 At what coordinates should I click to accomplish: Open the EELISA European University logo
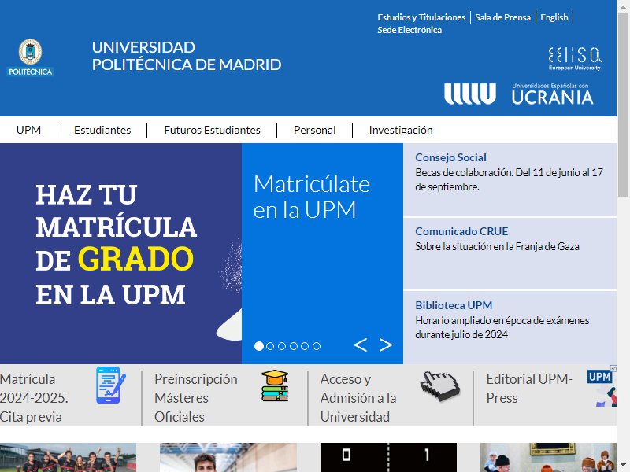click(575, 58)
